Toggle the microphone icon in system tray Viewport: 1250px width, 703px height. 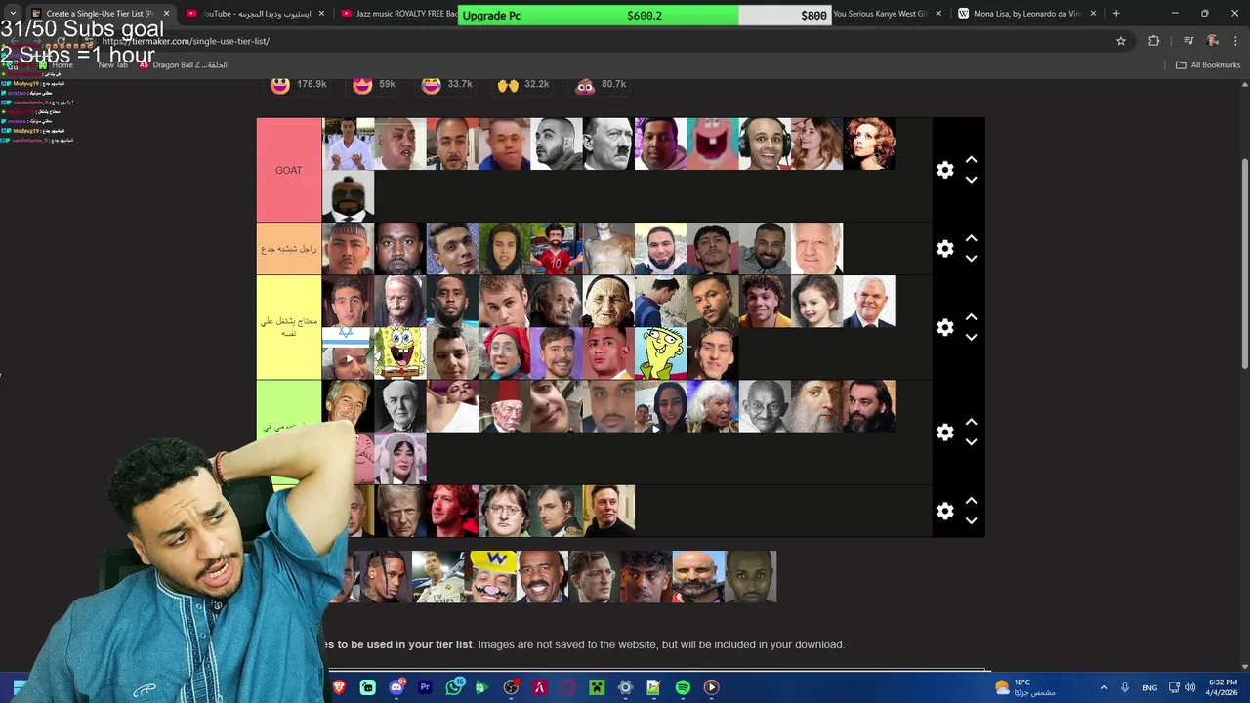pyautogui.click(x=1125, y=687)
